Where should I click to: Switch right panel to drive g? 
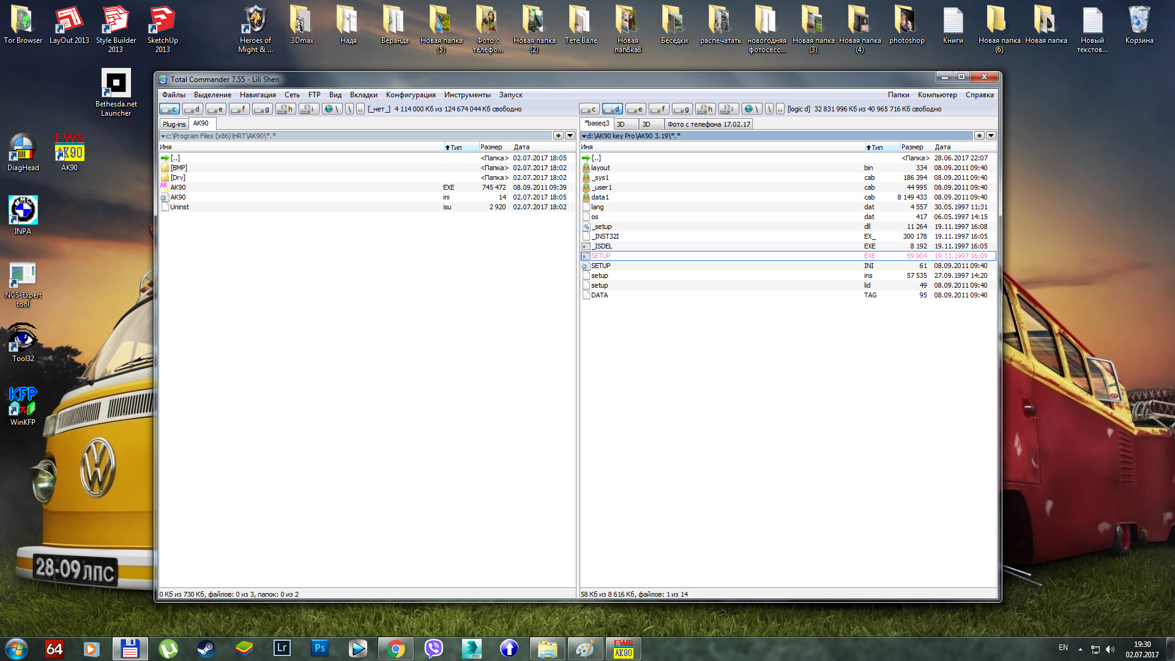(x=682, y=109)
